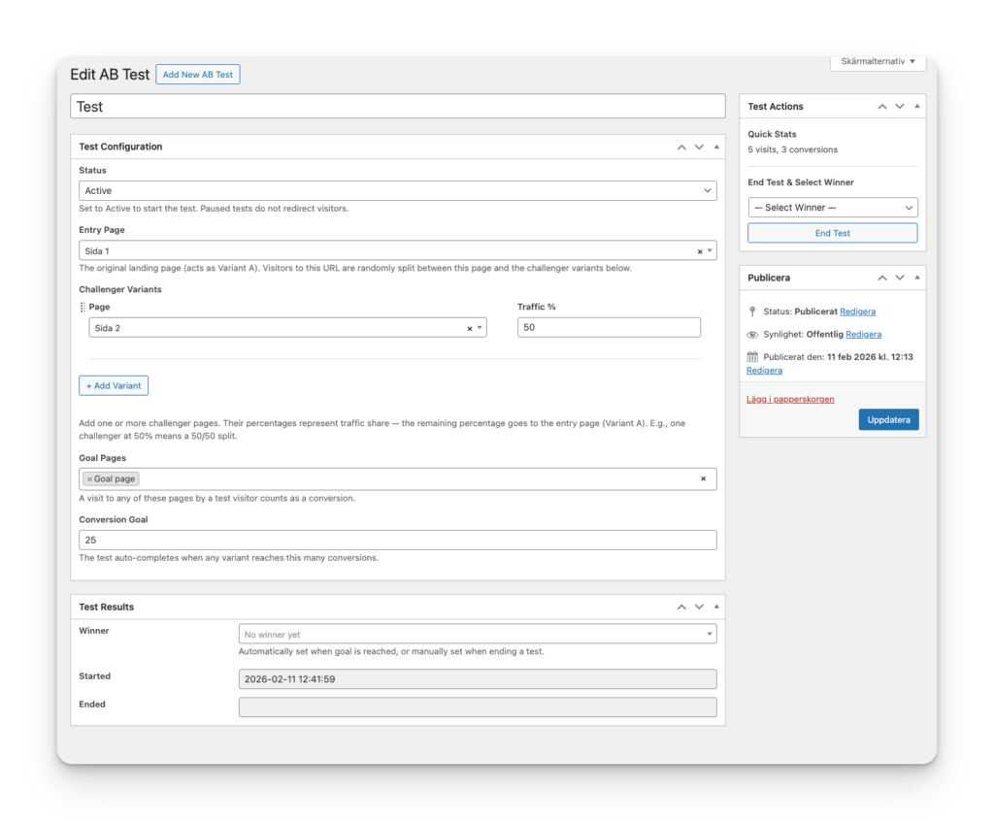Click Uppdatera to save changes
This screenshot has width=994, height=821.
tap(888, 419)
